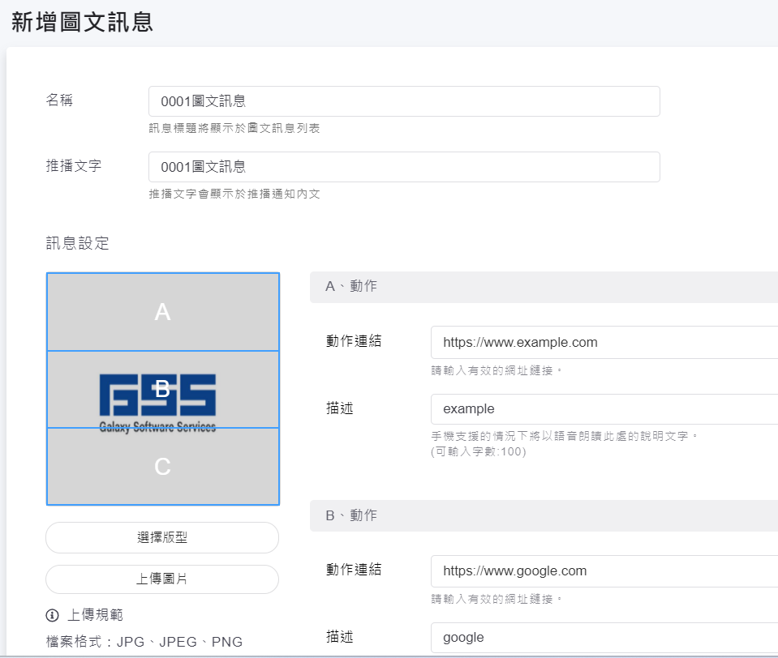The image size is (778, 658).
Task: Focus the 推播文字 input field
Action: tap(404, 167)
